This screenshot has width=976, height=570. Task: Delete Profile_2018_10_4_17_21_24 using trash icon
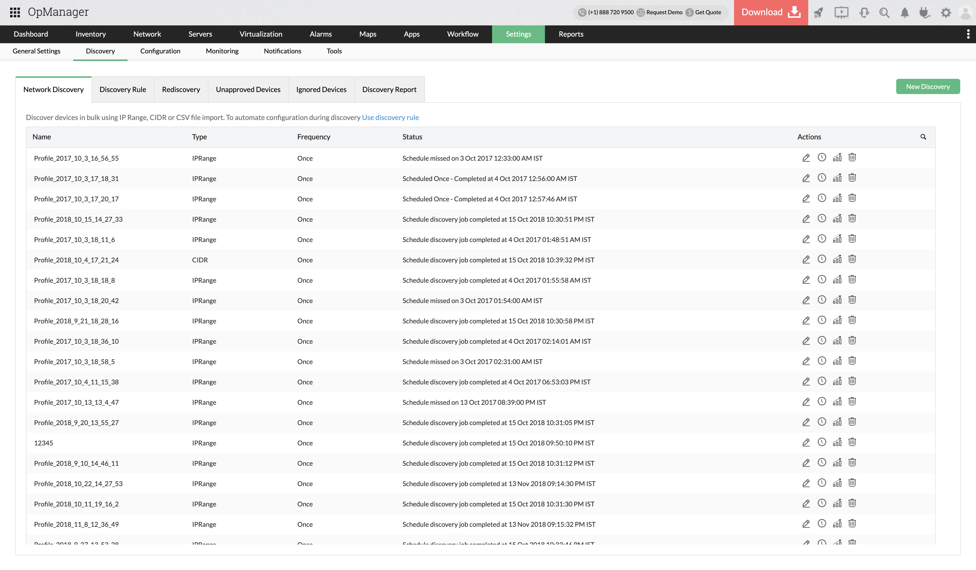pos(852,259)
